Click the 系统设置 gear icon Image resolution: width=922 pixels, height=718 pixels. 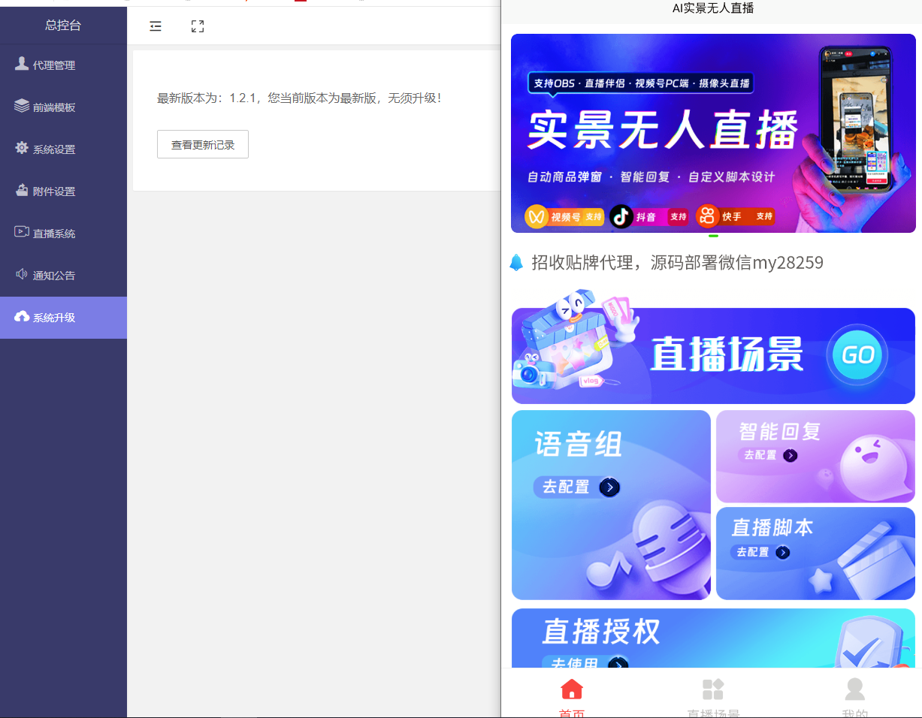click(22, 148)
